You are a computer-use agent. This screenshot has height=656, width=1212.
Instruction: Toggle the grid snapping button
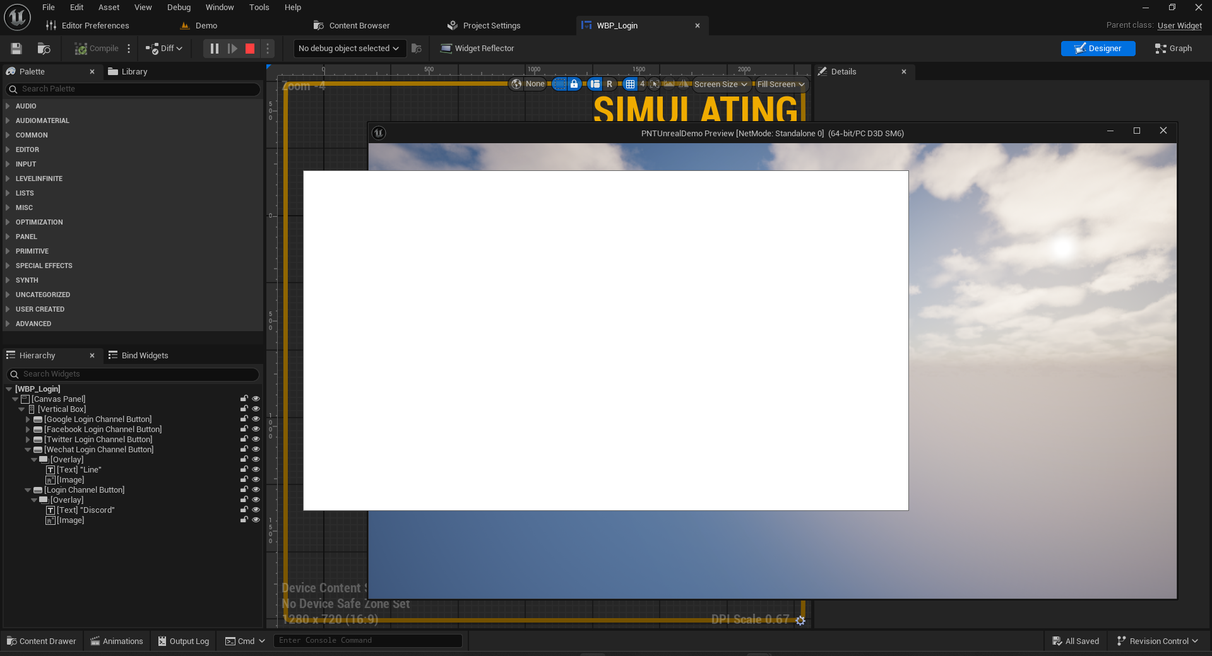[x=631, y=84]
